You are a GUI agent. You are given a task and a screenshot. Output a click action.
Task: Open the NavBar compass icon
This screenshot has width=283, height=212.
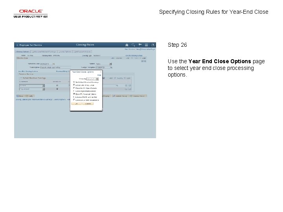[x=153, y=45]
